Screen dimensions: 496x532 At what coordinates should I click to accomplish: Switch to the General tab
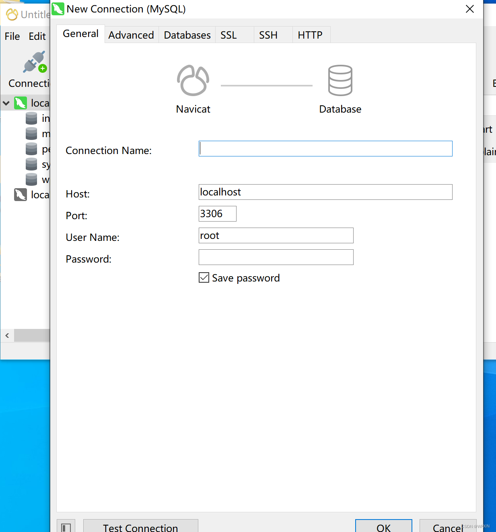pyautogui.click(x=80, y=34)
